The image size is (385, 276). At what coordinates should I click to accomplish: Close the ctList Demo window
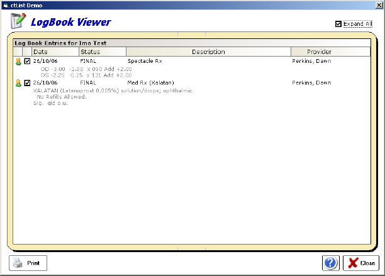point(379,5)
